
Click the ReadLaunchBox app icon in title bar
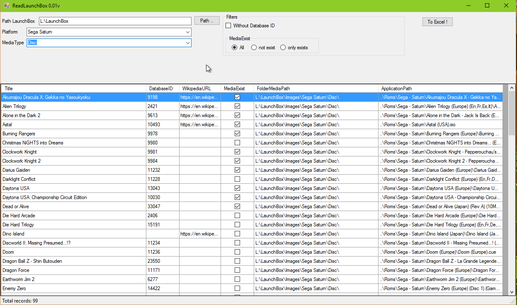point(7,5)
